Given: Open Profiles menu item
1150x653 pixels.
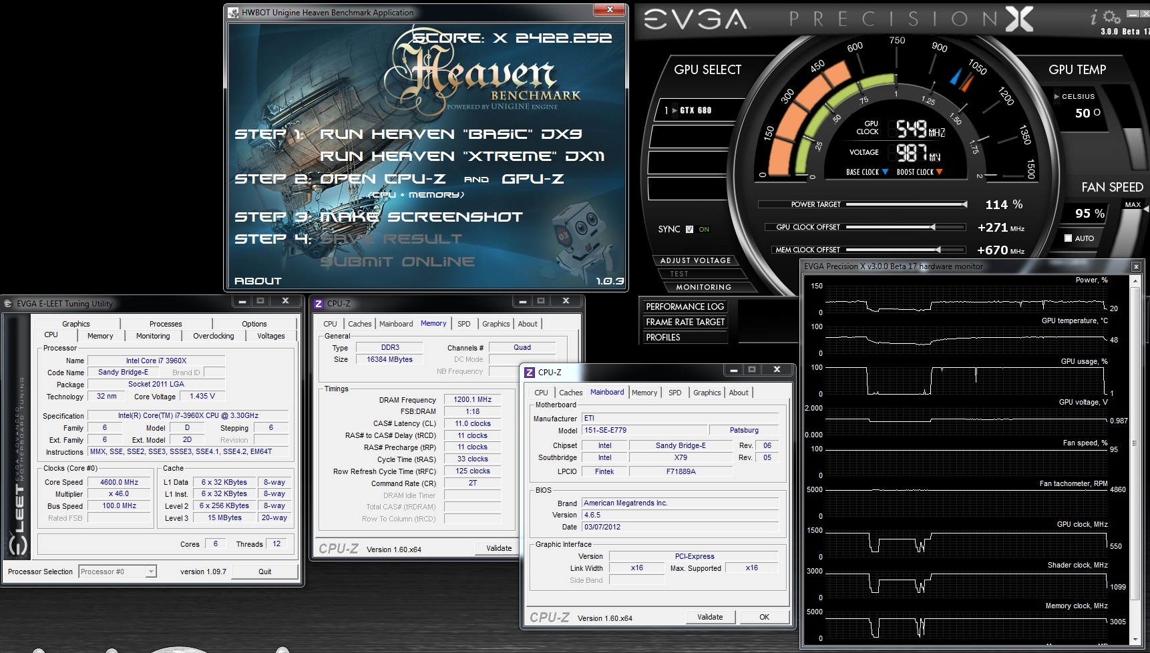Looking at the screenshot, I should [x=685, y=337].
